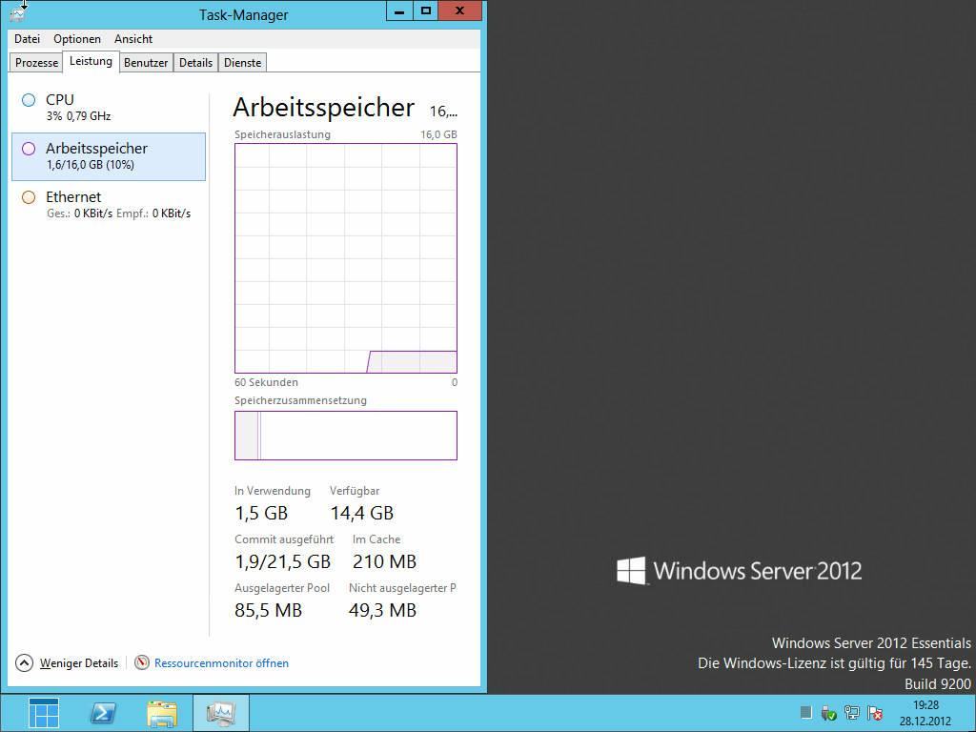Close the Task-Manager window
The image size is (976, 732).
(460, 10)
